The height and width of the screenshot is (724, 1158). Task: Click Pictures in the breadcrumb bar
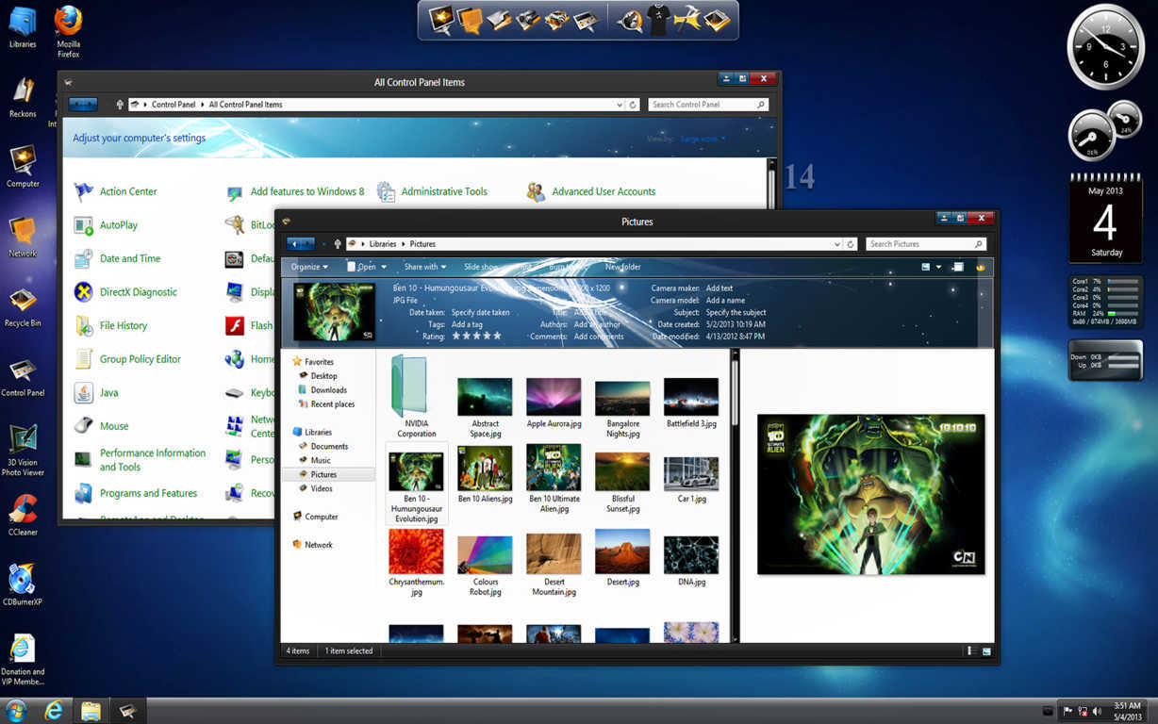(x=422, y=243)
